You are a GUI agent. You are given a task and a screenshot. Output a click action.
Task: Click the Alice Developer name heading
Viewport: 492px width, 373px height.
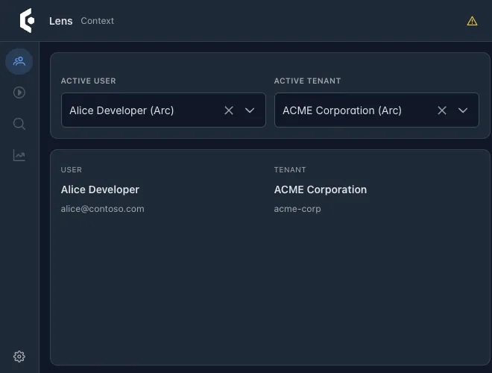100,189
